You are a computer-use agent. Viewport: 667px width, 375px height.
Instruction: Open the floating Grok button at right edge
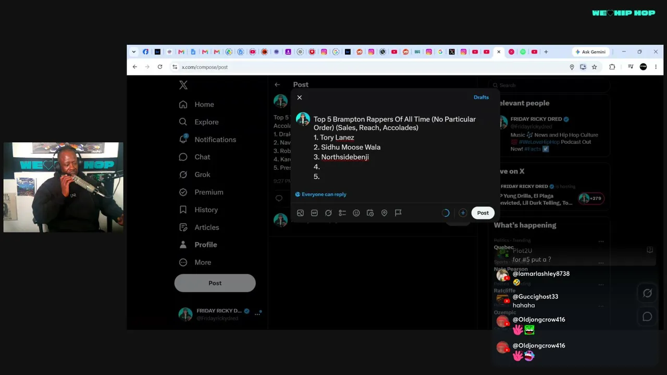(x=647, y=293)
